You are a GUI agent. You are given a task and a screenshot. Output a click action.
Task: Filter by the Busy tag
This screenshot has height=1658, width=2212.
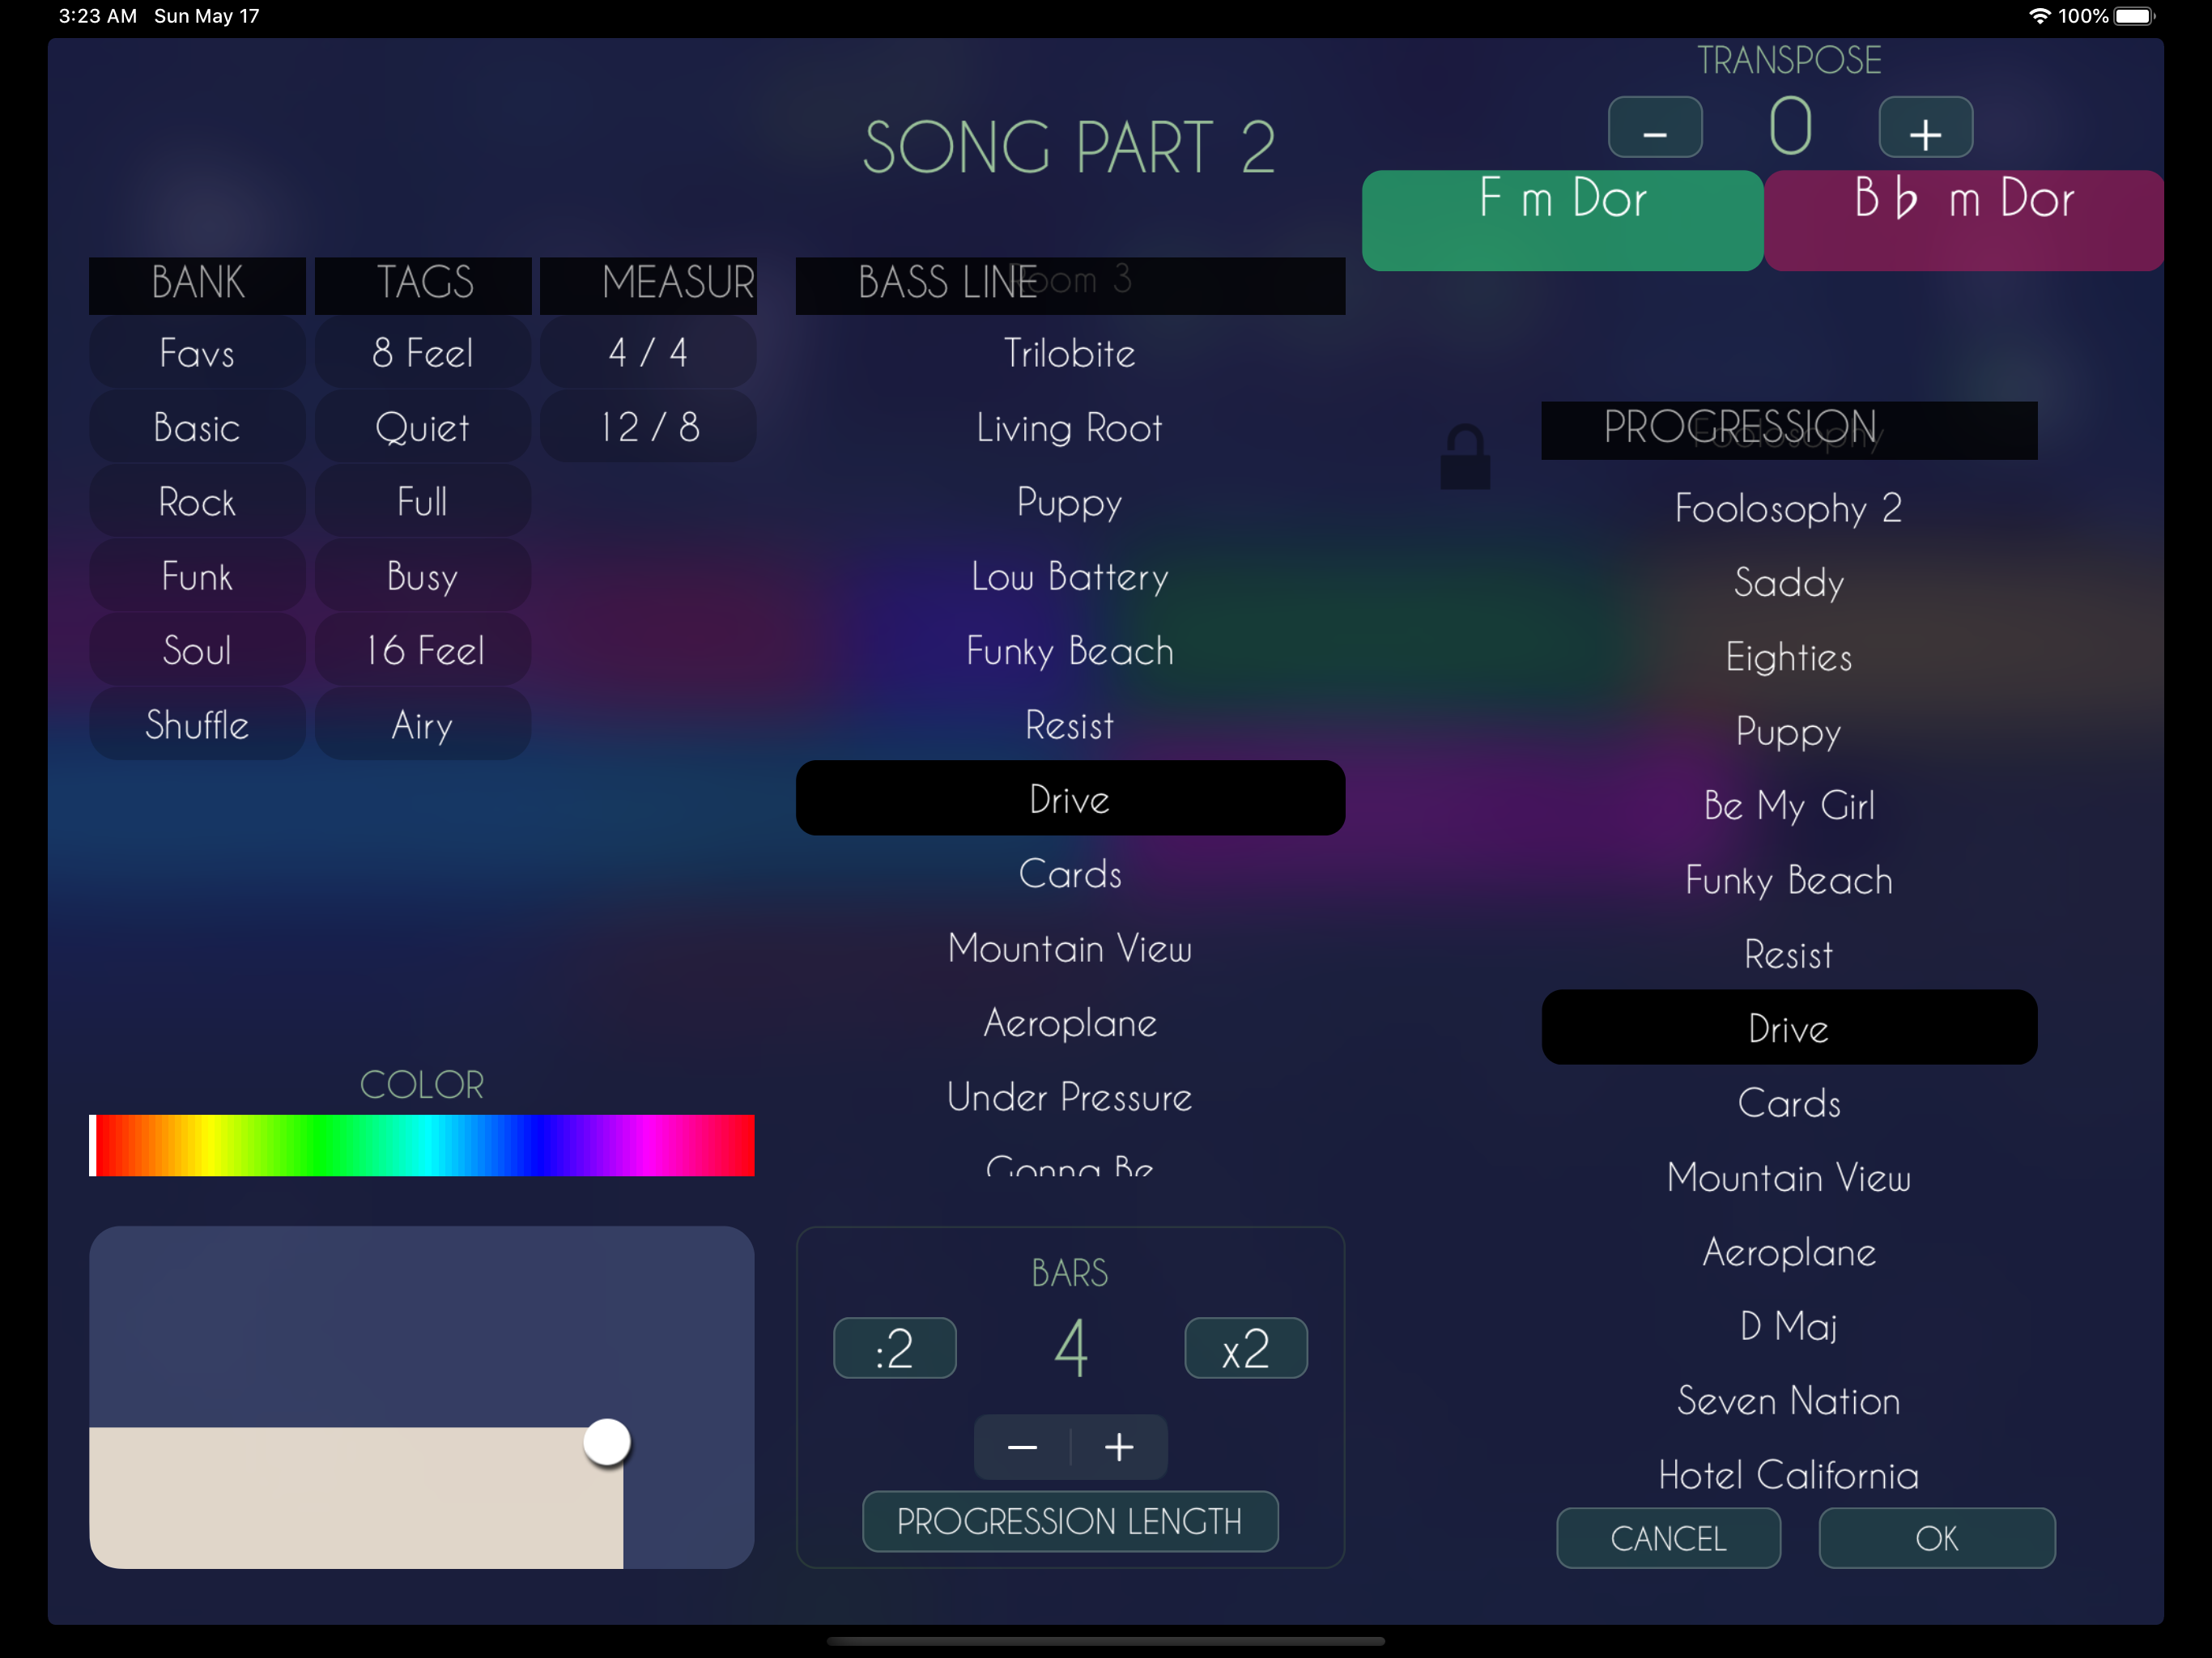[x=422, y=577]
